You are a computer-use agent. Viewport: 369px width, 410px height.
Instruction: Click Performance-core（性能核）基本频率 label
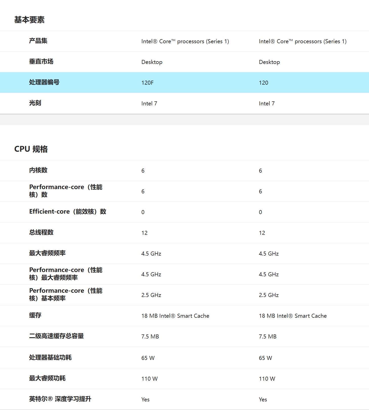(x=66, y=294)
